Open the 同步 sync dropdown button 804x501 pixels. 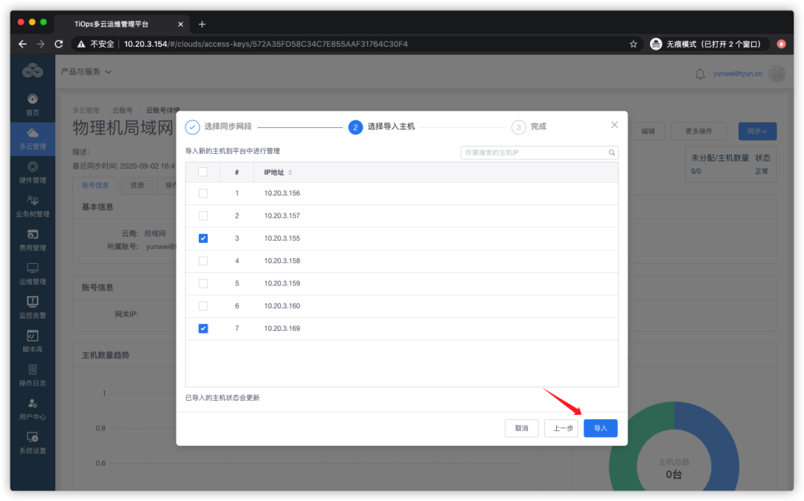(757, 131)
